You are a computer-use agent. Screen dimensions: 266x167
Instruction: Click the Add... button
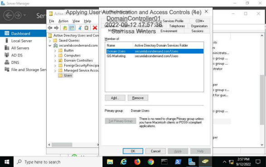click(115, 98)
